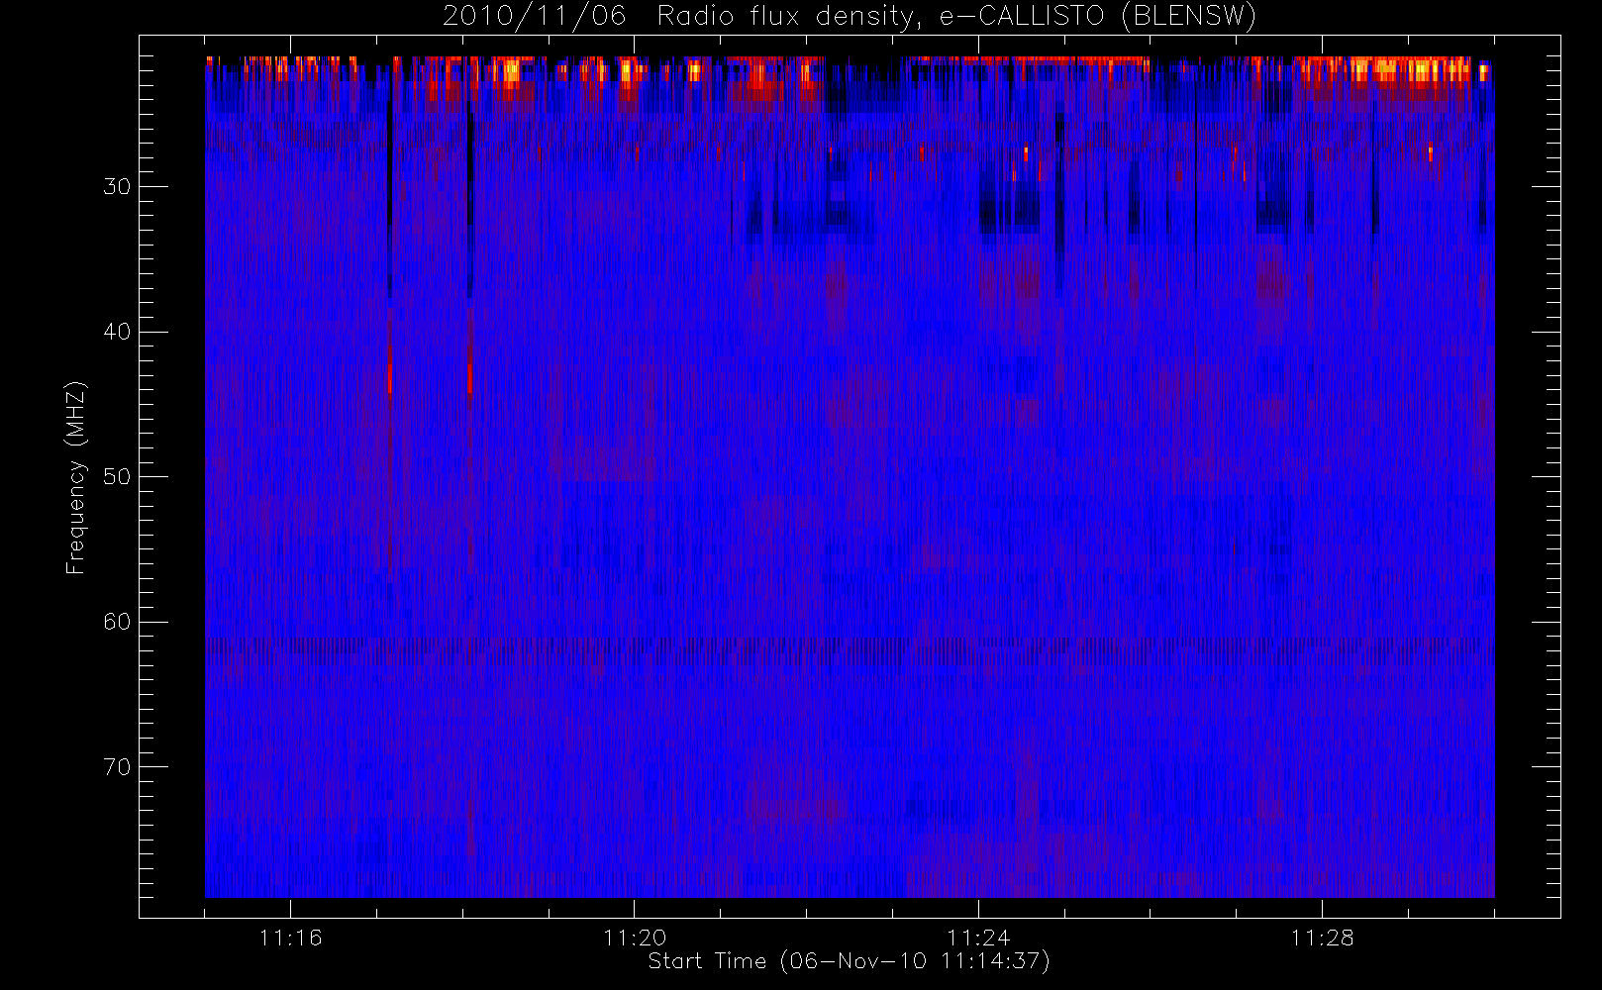Click the 60 frequency tick label
Image resolution: width=1602 pixels, height=990 pixels.
click(x=117, y=622)
